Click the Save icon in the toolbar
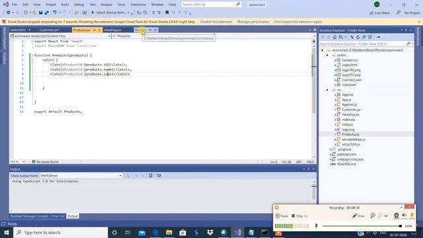Image resolution: width=423 pixels, height=238 pixels. coord(41,13)
